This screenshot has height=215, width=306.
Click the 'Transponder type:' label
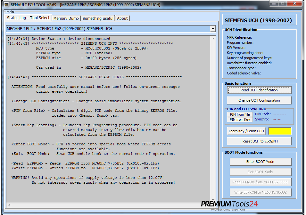coord(241,68)
